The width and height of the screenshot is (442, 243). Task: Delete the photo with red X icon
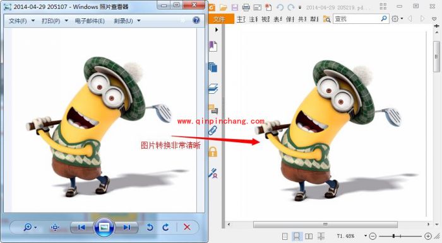tap(187, 227)
